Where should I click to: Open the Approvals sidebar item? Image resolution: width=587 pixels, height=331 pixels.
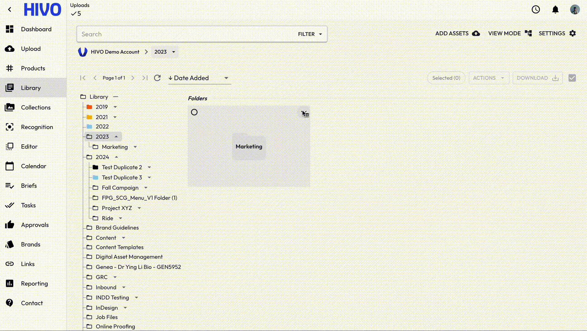(x=35, y=225)
